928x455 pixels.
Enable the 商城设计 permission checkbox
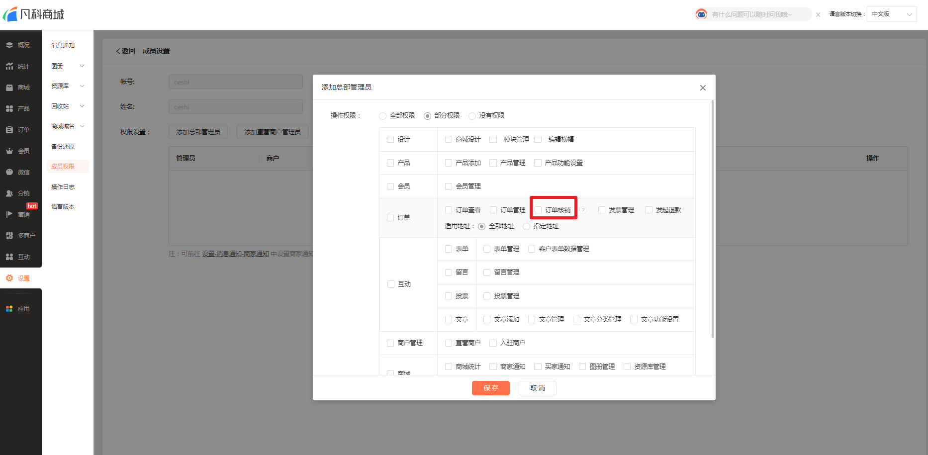click(x=449, y=140)
